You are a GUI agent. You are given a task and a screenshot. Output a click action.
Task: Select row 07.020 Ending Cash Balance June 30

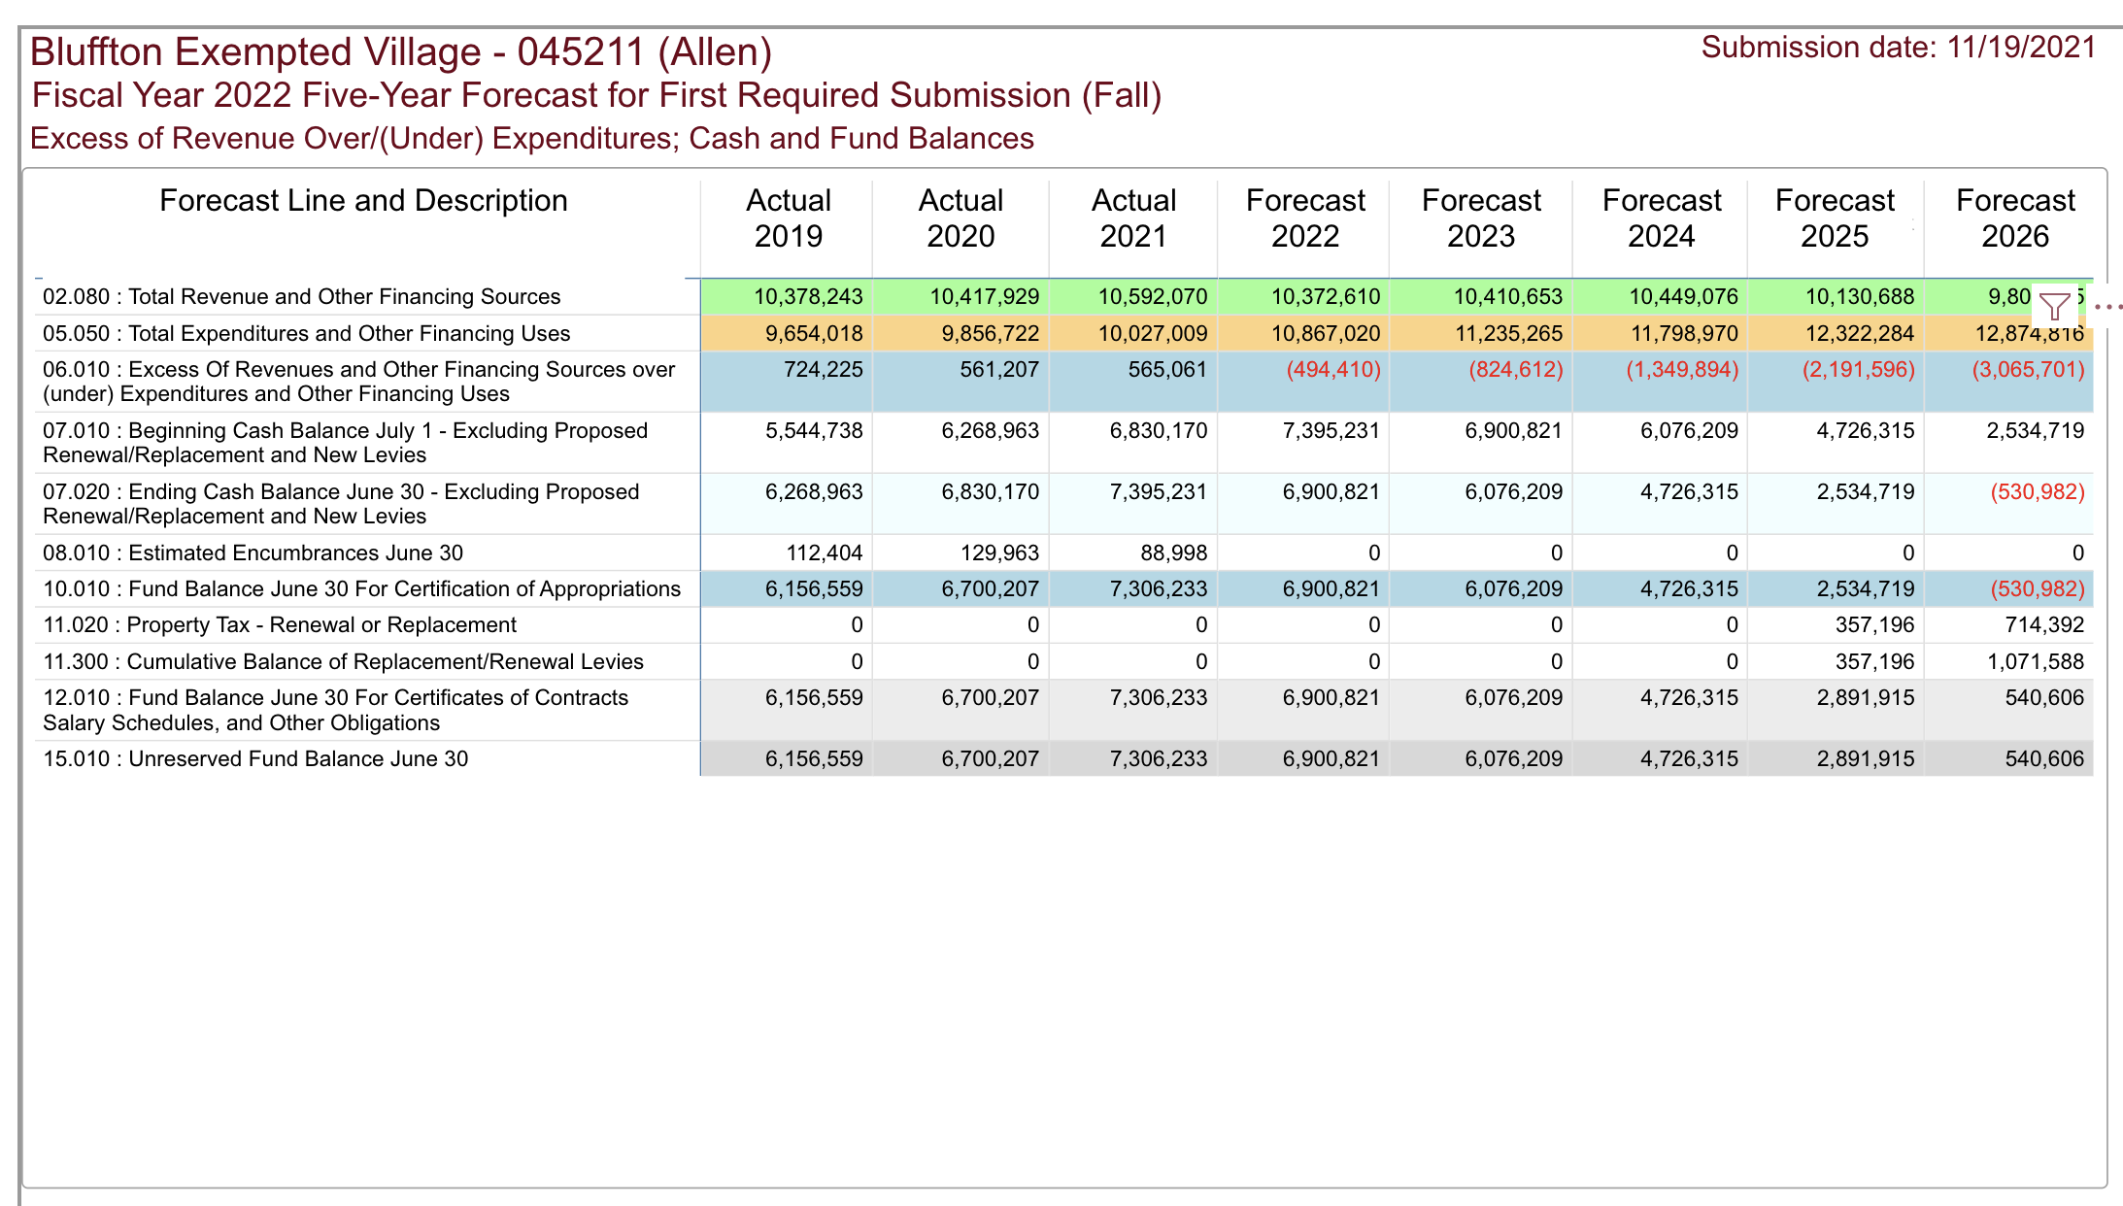(x=341, y=504)
